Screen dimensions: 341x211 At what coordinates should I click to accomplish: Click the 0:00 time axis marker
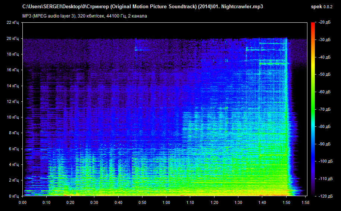coord(22,202)
